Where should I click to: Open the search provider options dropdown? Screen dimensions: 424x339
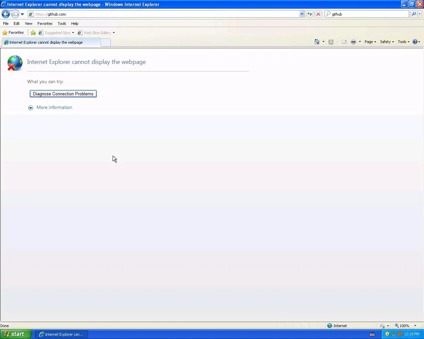pyautogui.click(x=420, y=14)
